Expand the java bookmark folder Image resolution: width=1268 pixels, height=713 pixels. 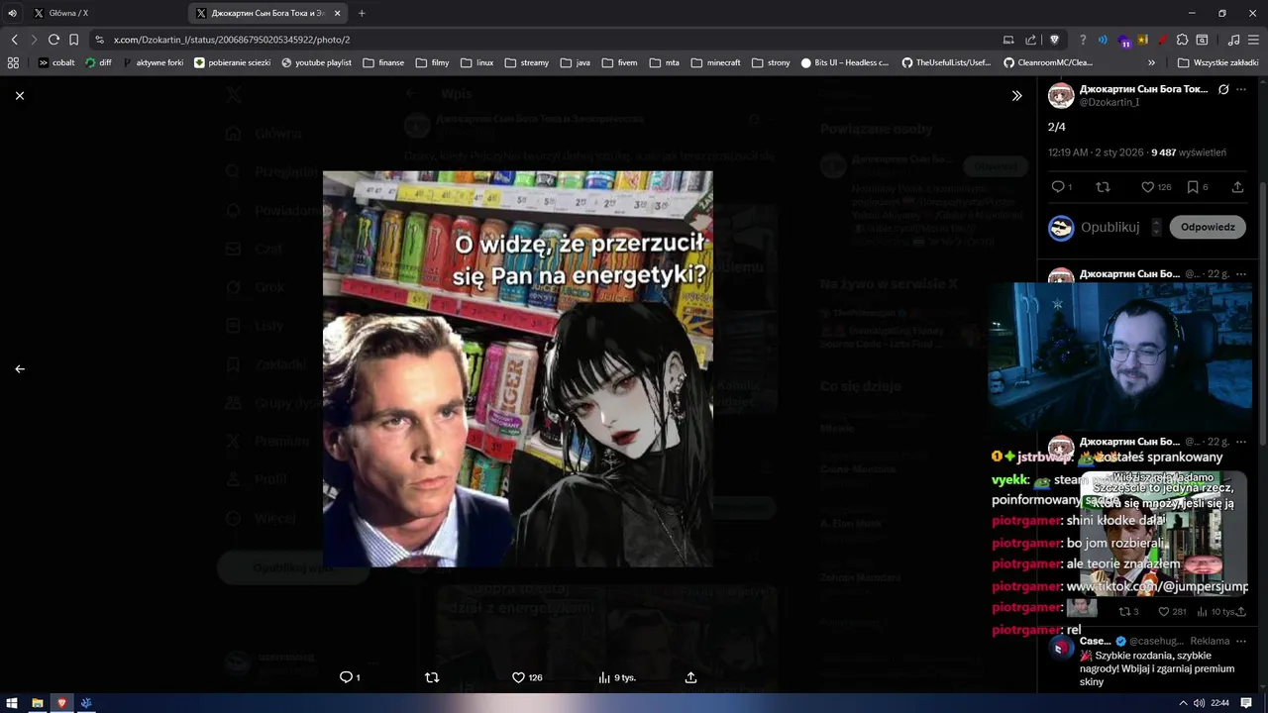pos(575,62)
